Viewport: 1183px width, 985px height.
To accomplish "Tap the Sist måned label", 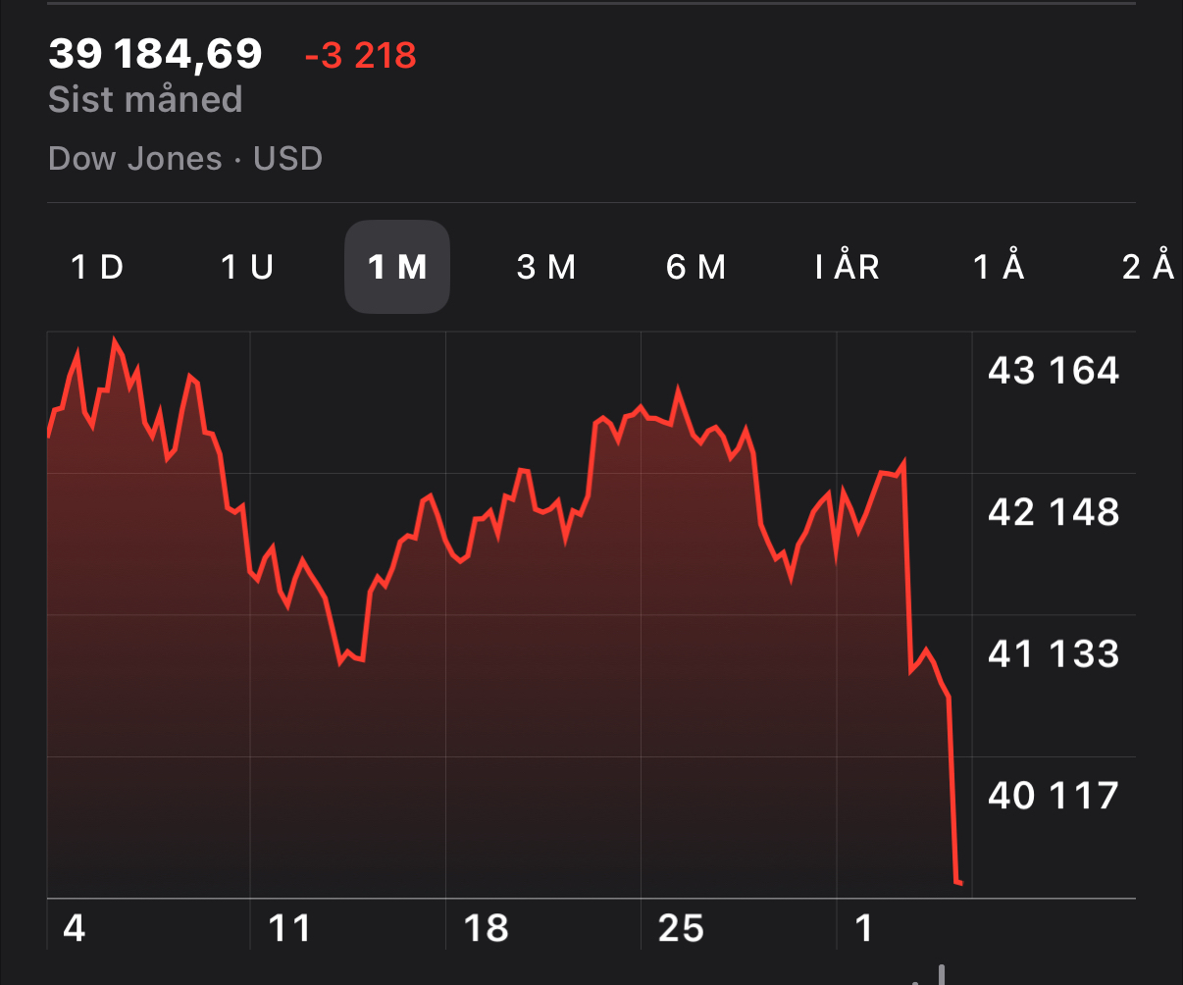I will pyautogui.click(x=145, y=100).
